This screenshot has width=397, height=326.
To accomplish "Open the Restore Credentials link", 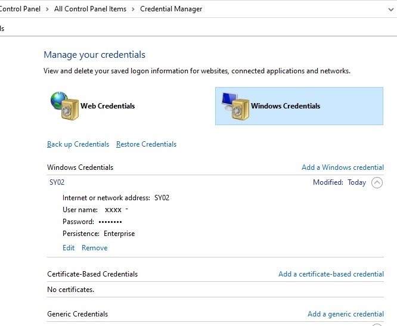I will coord(146,144).
